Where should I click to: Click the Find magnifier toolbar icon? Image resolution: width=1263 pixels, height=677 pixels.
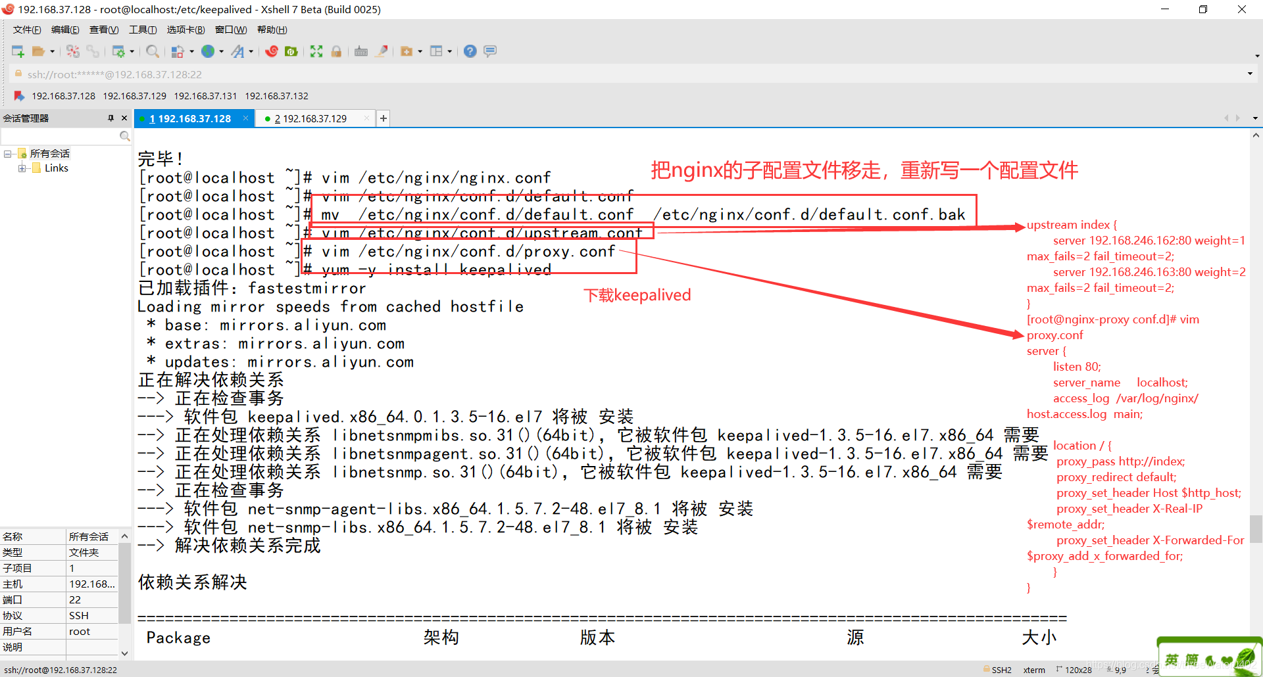[x=153, y=51]
